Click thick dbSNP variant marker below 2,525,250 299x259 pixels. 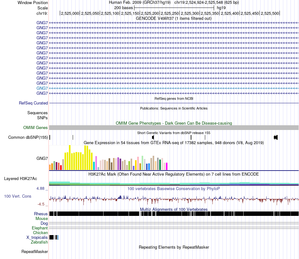coord(153,137)
